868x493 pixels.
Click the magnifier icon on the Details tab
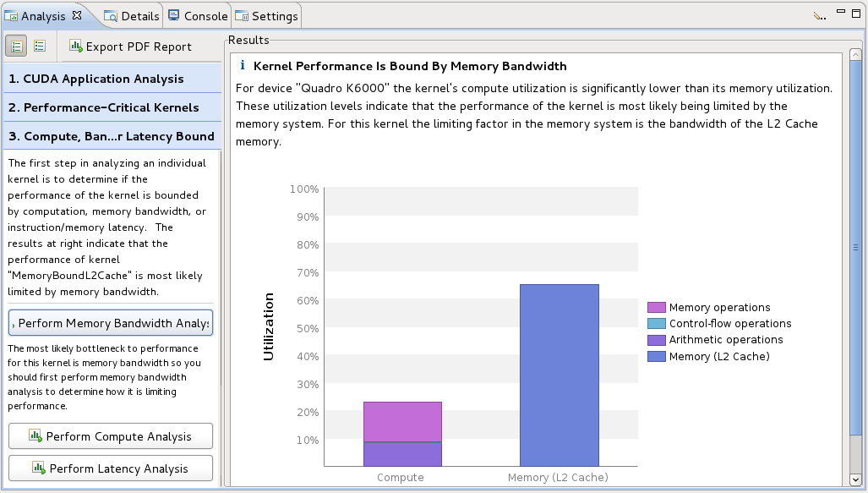110,15
